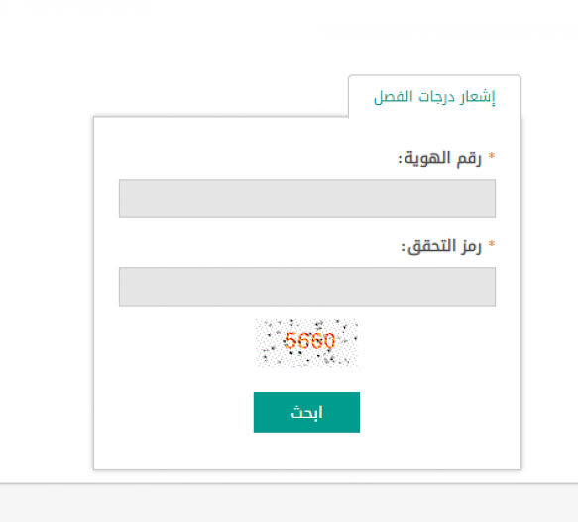
Task: Click the digit 5 in the captcha
Action: [x=290, y=340]
